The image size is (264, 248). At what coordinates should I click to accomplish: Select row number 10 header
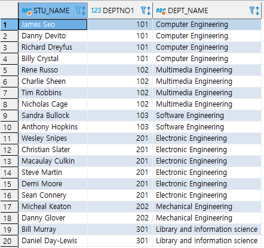pyautogui.click(x=9, y=127)
